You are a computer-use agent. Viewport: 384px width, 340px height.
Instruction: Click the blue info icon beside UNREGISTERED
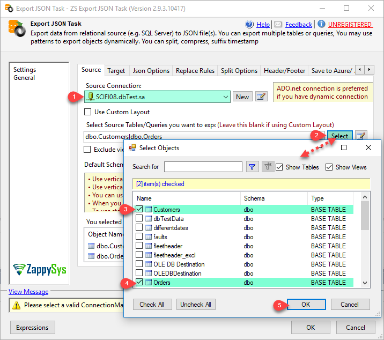(x=321, y=24)
